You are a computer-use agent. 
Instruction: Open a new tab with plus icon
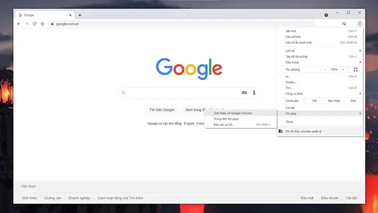(x=80, y=15)
